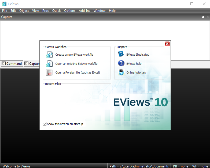
Task: Click the 'Create a new EViews workfile' link
Action: (x=74, y=55)
